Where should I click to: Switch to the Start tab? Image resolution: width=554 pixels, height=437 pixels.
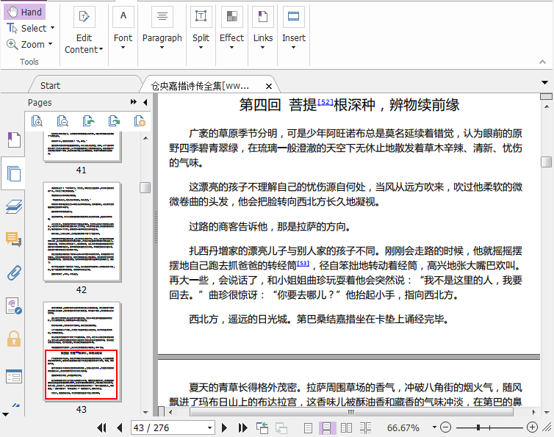tap(50, 85)
